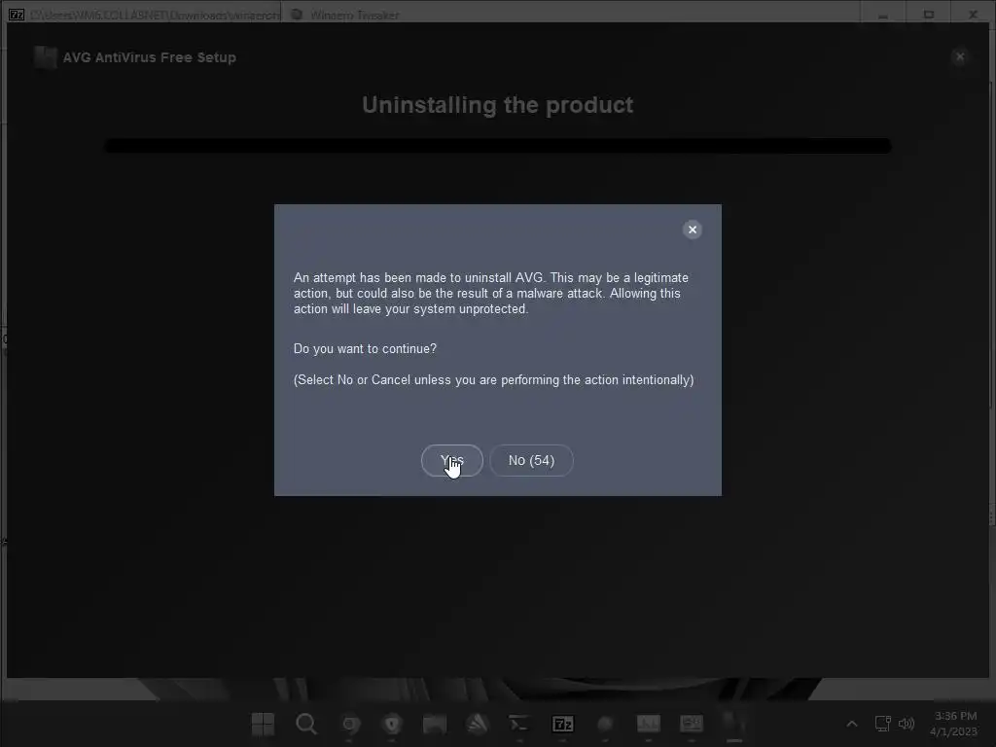
Task: Open network status tray icon
Action: 882,724
